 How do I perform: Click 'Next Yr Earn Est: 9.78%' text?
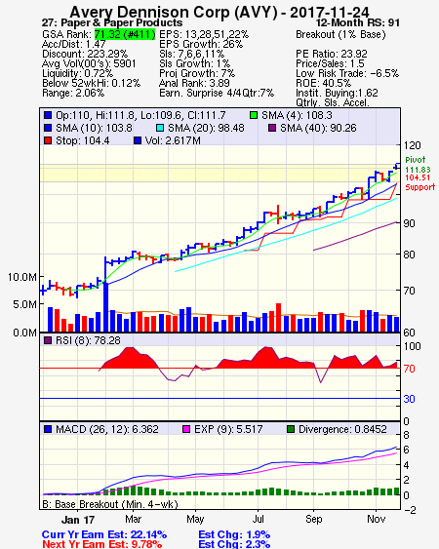click(x=102, y=544)
